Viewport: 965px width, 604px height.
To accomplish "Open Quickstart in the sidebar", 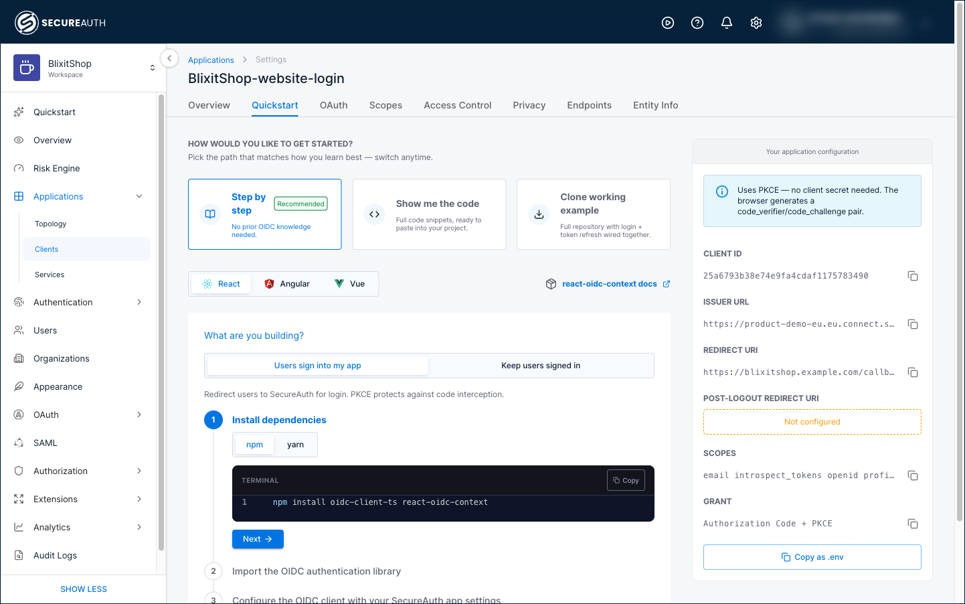I will click(x=78, y=112).
